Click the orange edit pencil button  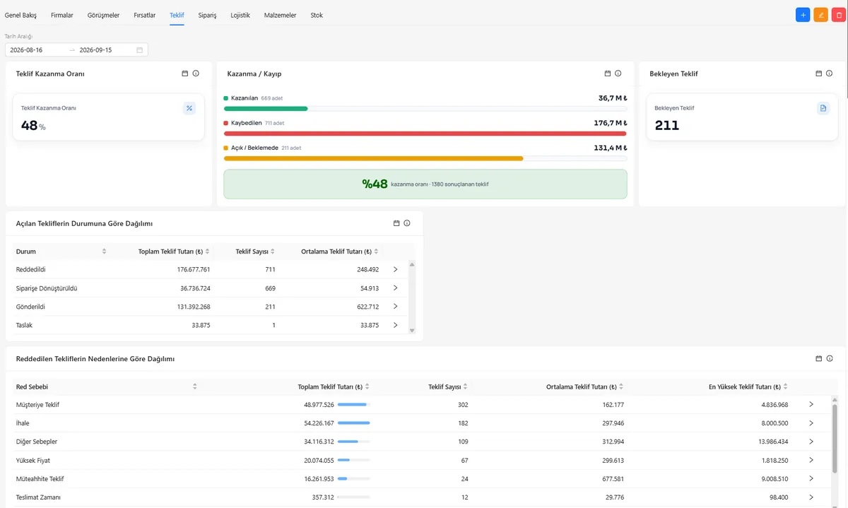[821, 15]
